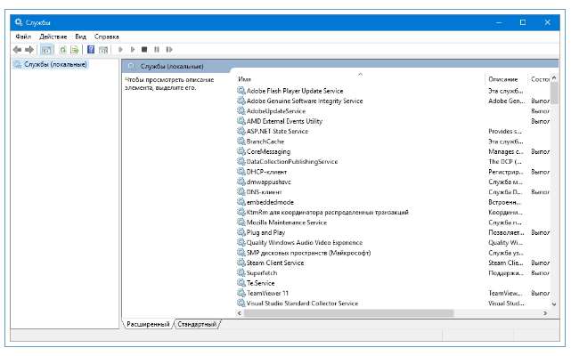
Task: Select the embeddedmode service
Action: point(270,202)
